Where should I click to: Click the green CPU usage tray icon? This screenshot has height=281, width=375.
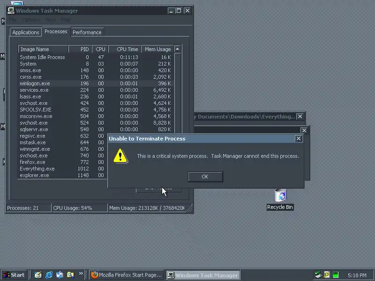pyautogui.click(x=336, y=275)
